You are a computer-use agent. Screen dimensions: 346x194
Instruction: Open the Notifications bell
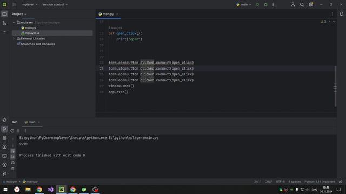[341, 14]
